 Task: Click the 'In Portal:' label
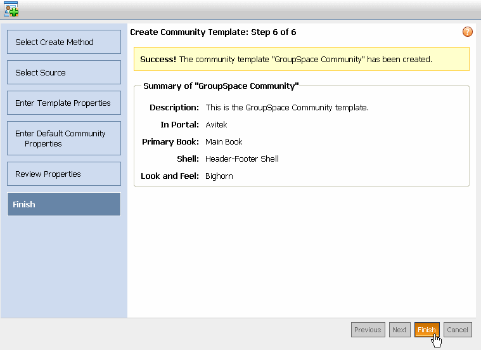pos(180,125)
